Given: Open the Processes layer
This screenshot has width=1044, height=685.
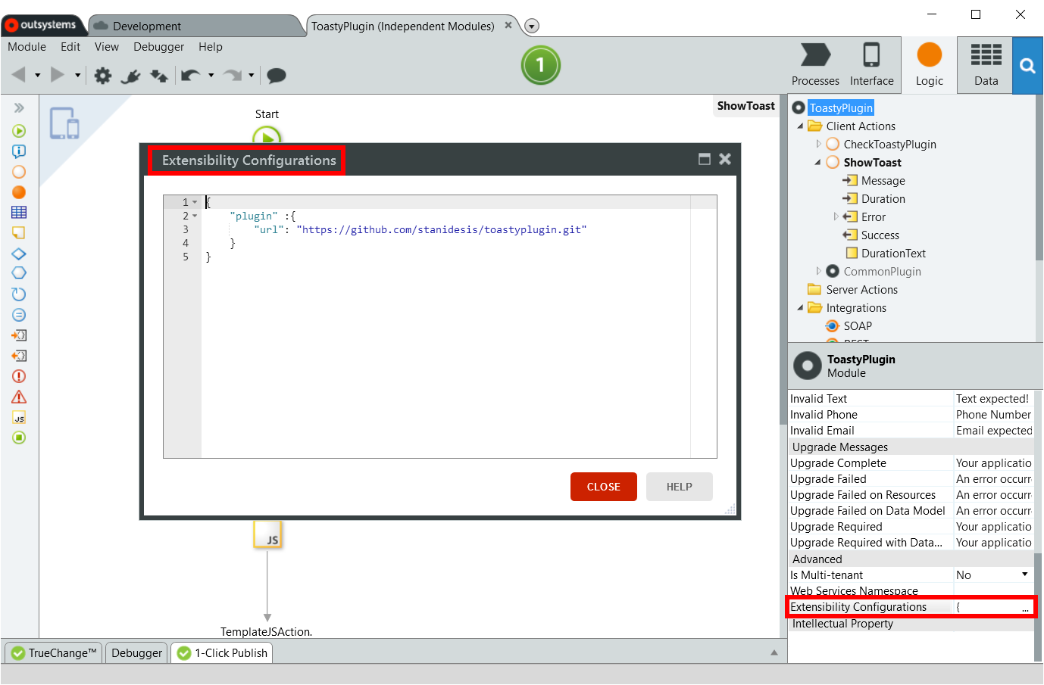Looking at the screenshot, I should click(x=815, y=65).
